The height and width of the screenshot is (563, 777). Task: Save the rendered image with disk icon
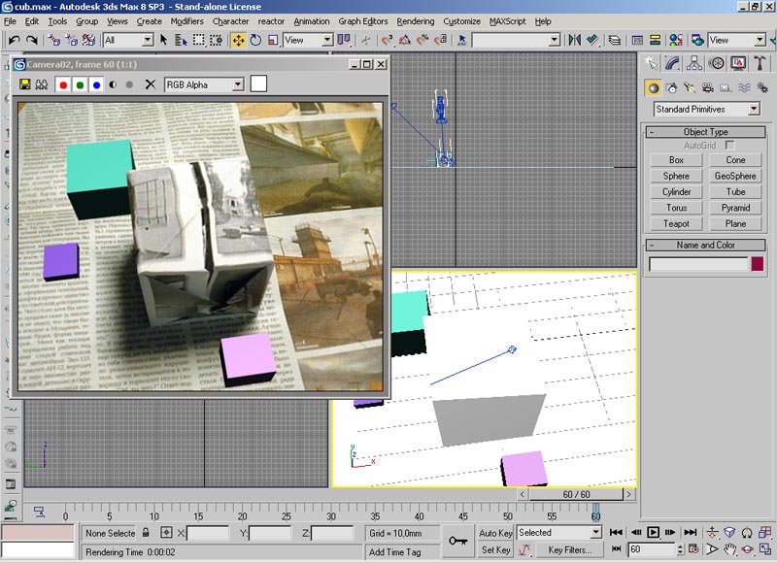[x=24, y=84]
